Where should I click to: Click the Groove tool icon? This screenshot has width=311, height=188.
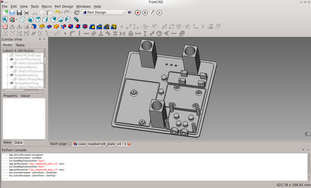[63, 26]
